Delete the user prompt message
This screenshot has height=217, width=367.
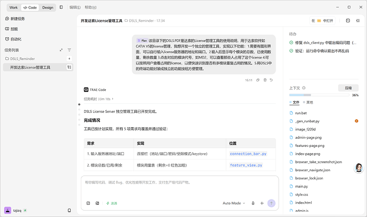pos(265,80)
